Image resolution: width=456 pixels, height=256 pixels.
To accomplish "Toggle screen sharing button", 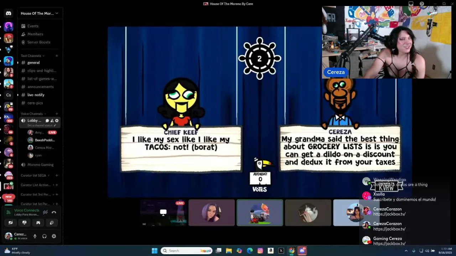I will tap(24, 223).
